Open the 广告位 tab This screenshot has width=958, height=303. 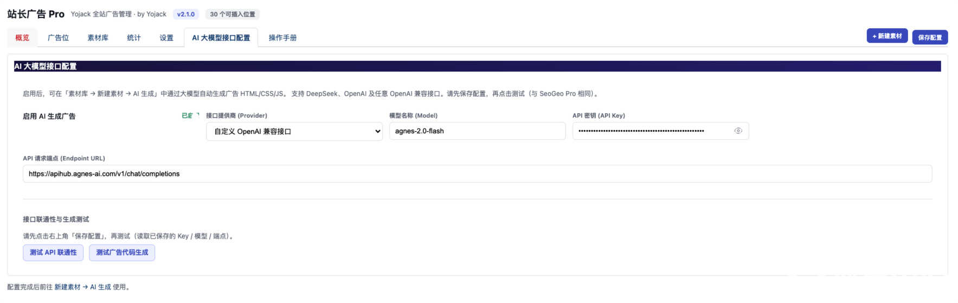click(x=58, y=37)
